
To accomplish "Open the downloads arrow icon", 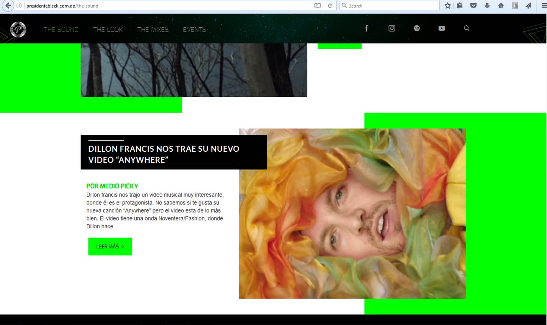I will tap(487, 6).
